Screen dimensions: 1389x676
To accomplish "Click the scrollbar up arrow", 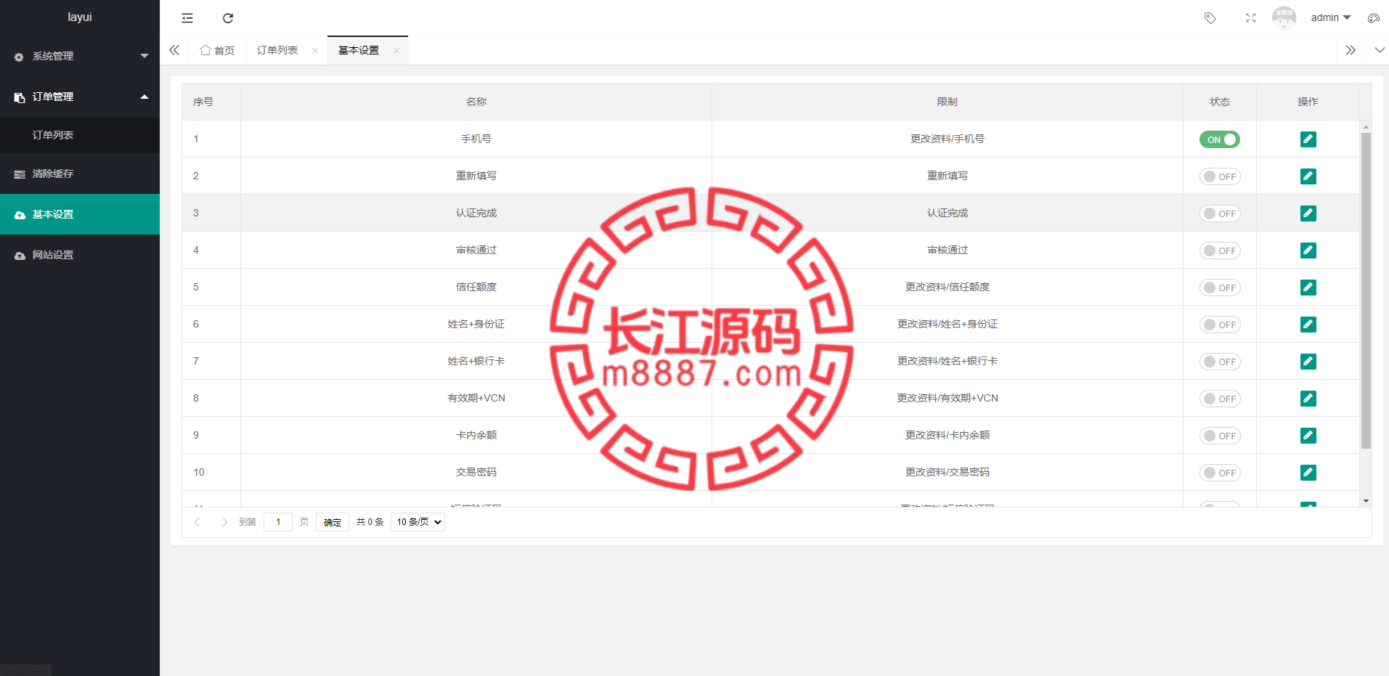I will pyautogui.click(x=1366, y=126).
